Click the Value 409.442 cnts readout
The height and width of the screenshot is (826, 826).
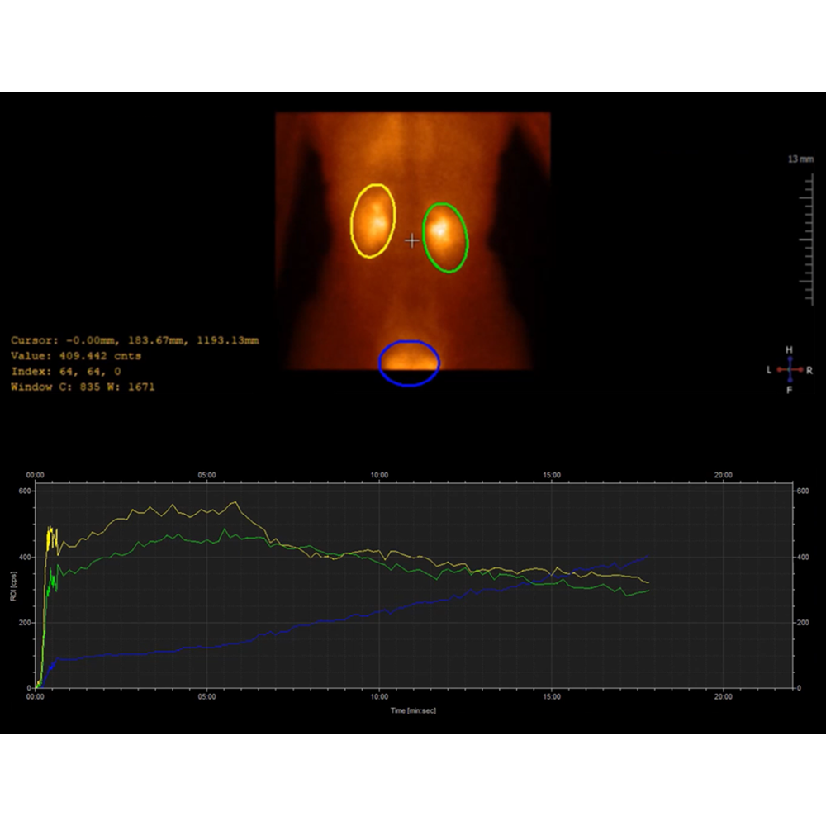[x=76, y=356]
